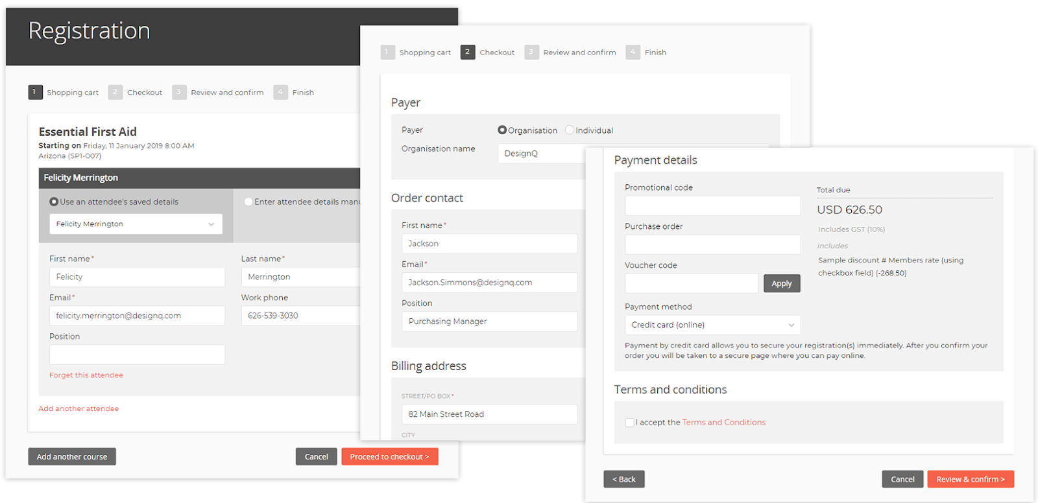
Task: Click the 'USD 626.50' total due amount
Action: point(849,209)
